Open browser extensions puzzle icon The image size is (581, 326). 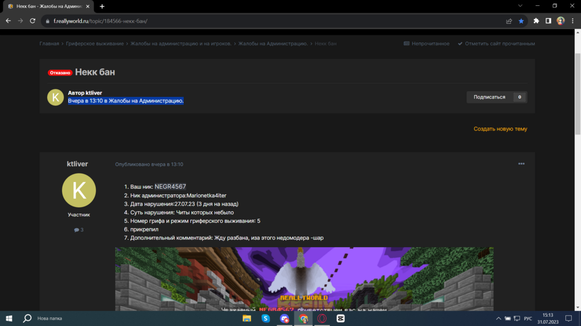click(x=536, y=21)
